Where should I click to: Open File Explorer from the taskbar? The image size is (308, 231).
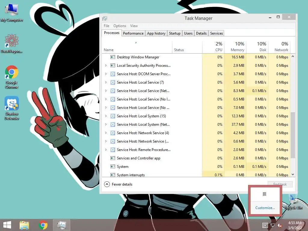[24, 225]
